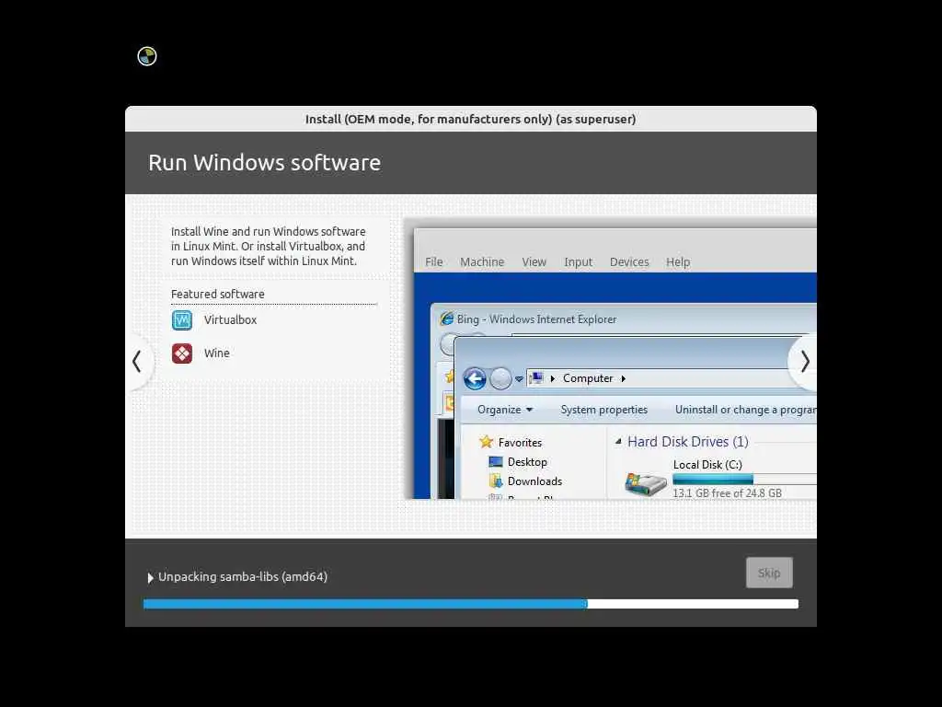942x707 pixels.
Task: Click the Virtualbox screenshot slide image
Action: [x=611, y=360]
